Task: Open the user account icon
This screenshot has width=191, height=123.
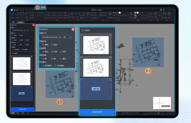Action: click(161, 10)
